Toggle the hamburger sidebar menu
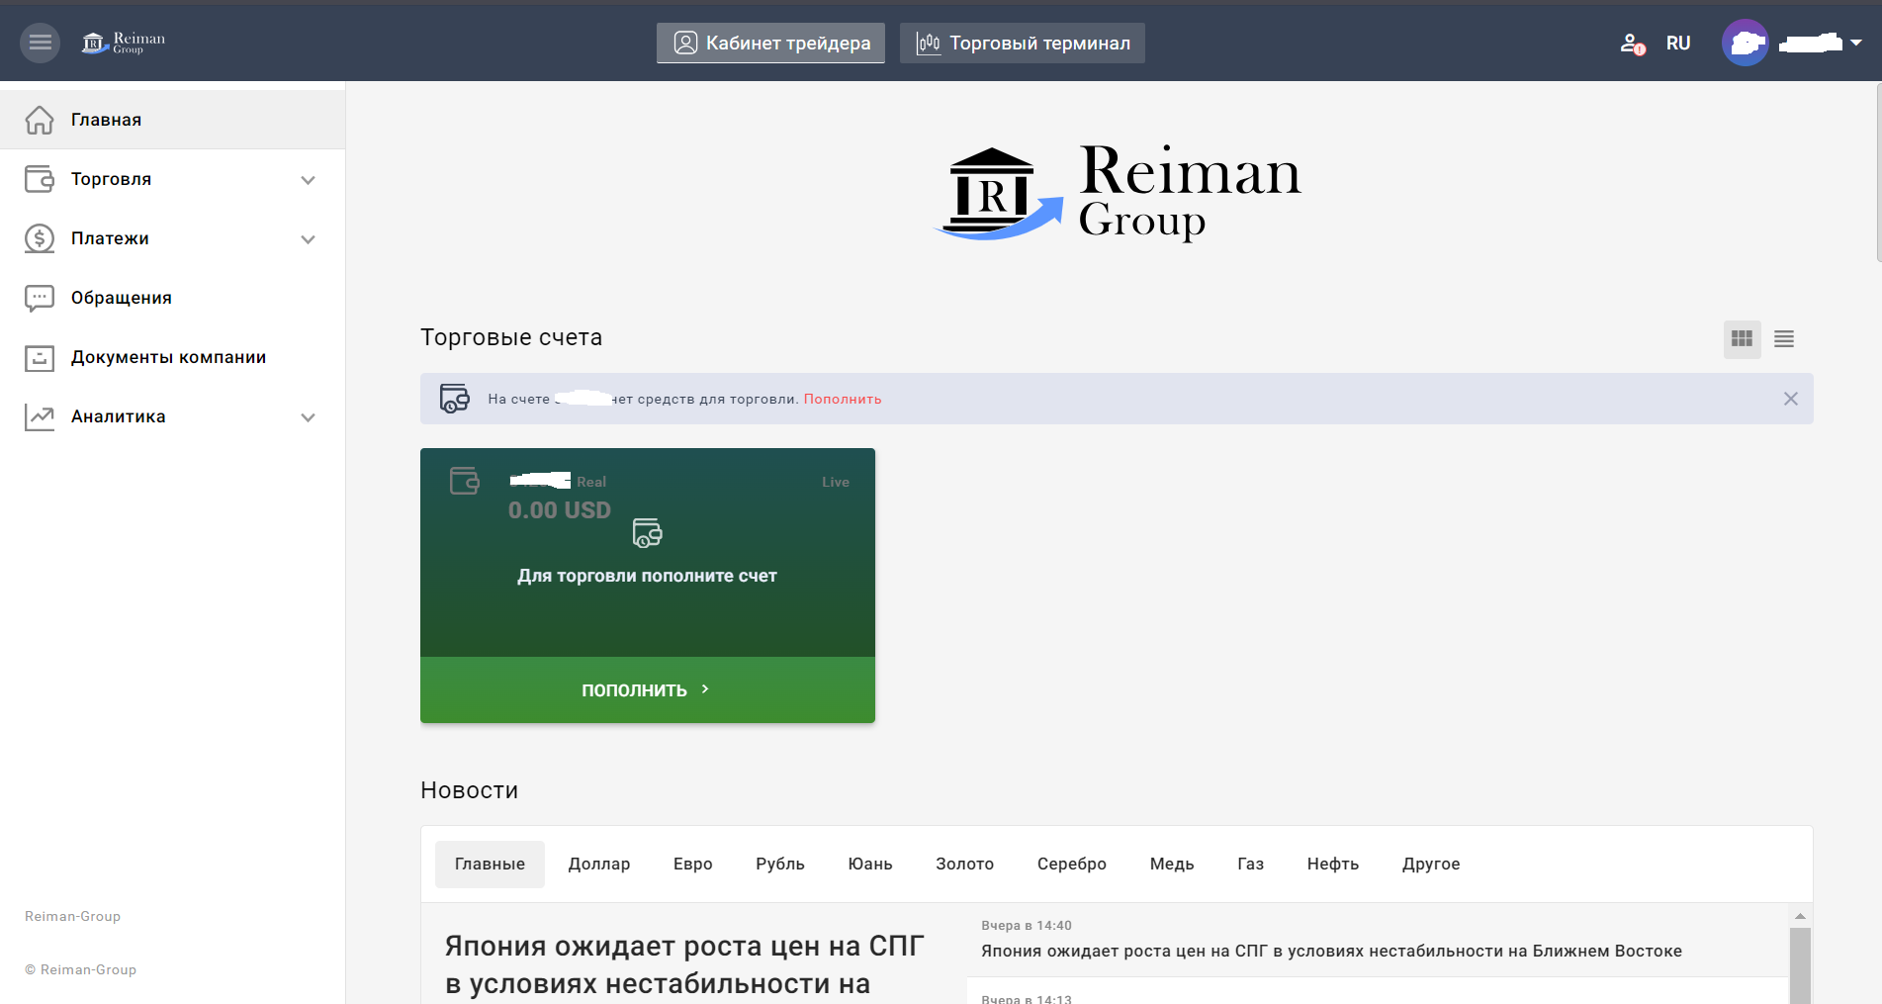The image size is (1882, 1004). 41,43
